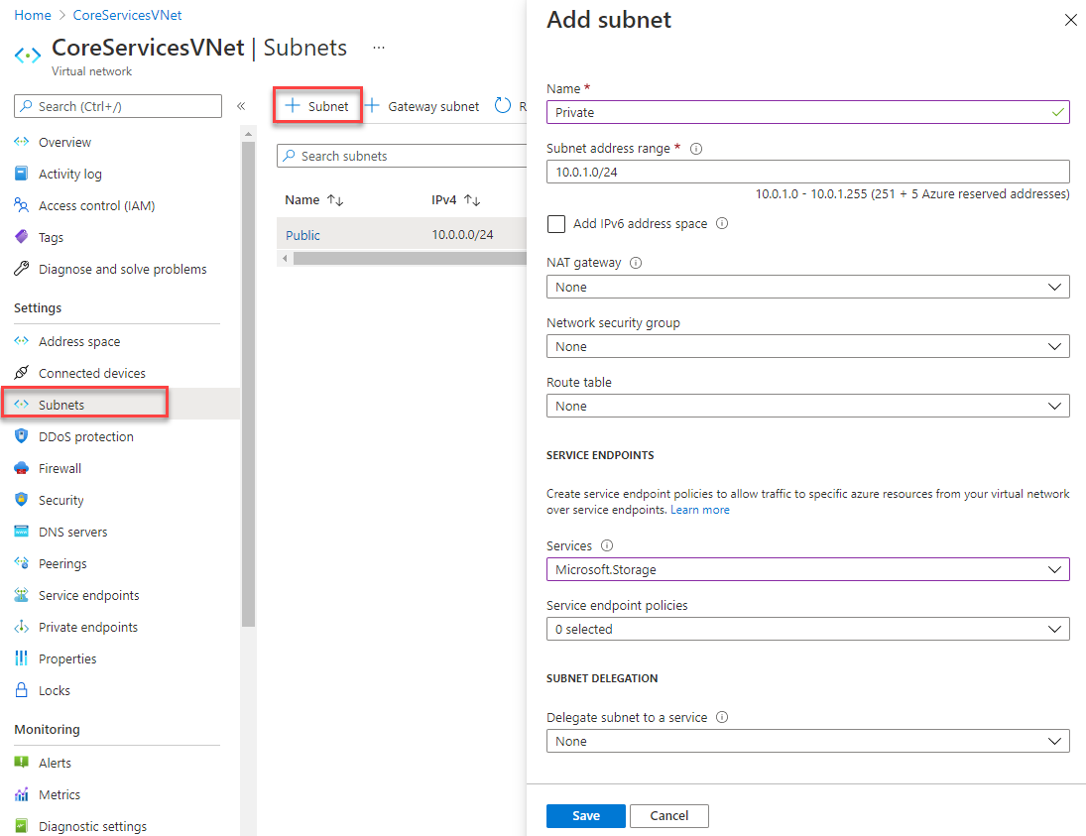Open the Network security group dropdown

tap(808, 346)
